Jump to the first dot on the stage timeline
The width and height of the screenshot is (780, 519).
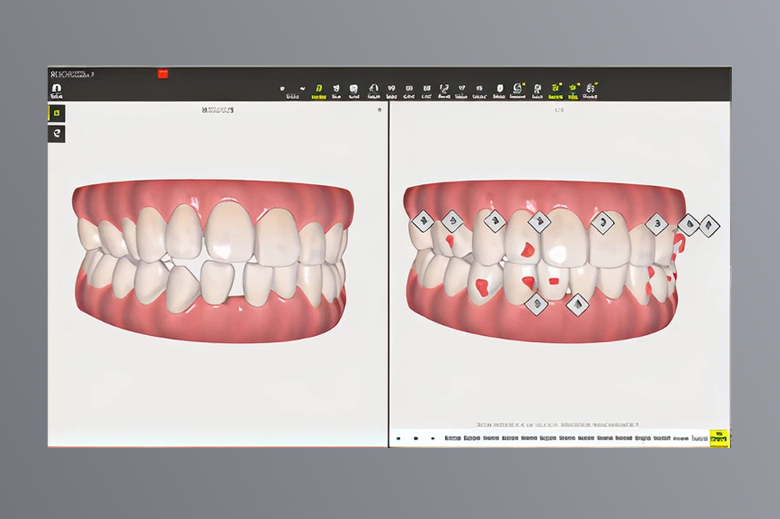point(399,440)
